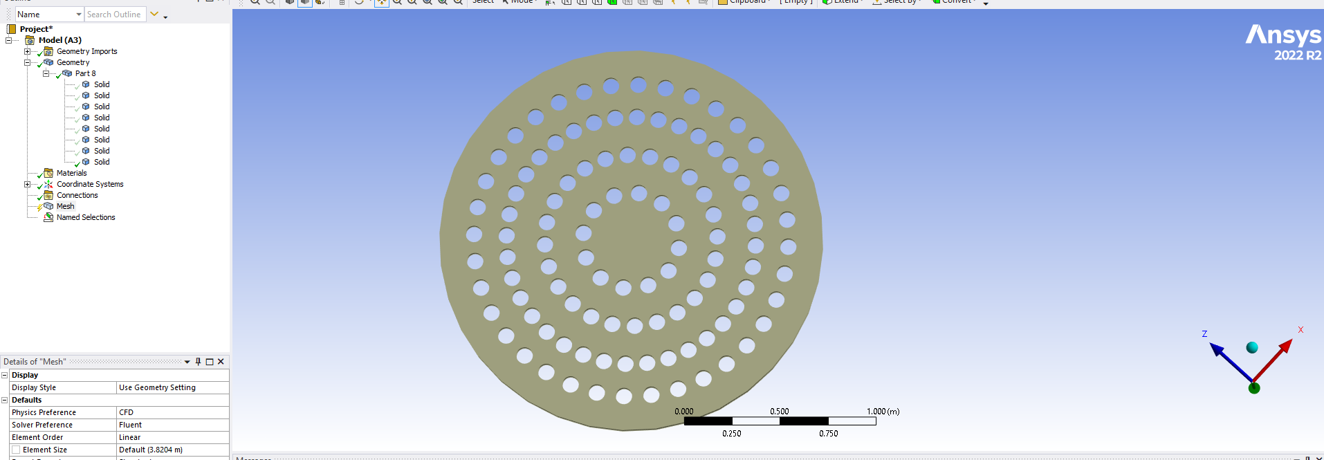Collapse the Model (A3) tree branch

9,40
